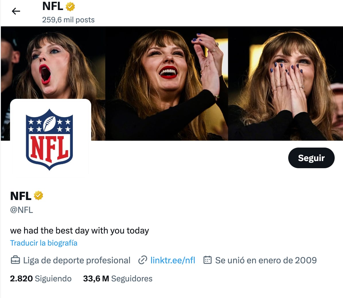The height and width of the screenshot is (298, 343).
Task: View the 33,6 M Seguidores list
Action: (x=118, y=279)
